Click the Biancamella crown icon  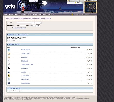pyautogui.click(x=9, y=57)
